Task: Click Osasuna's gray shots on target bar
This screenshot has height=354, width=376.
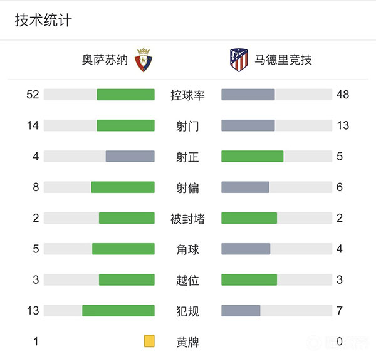Action: tap(130, 156)
